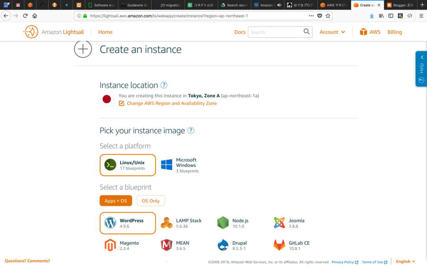Click the Amazon Lightsail logo
This screenshot has width=427, height=267.
54,32
